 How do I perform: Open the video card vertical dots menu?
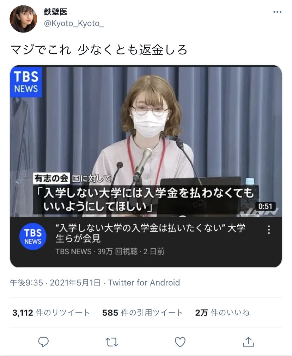[x=269, y=230]
